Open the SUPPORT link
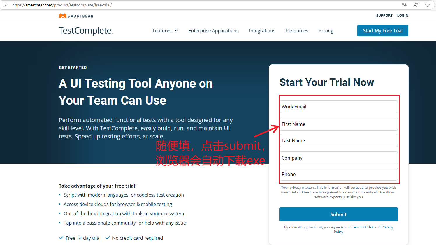 pyautogui.click(x=384, y=15)
